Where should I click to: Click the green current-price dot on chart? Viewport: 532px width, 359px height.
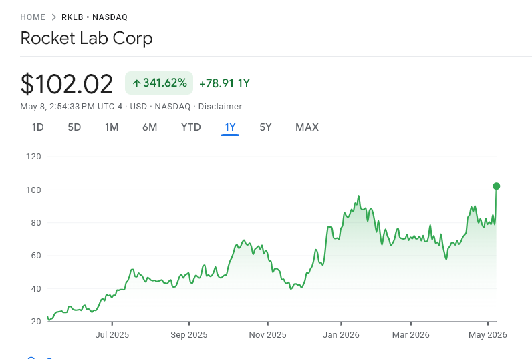point(497,186)
